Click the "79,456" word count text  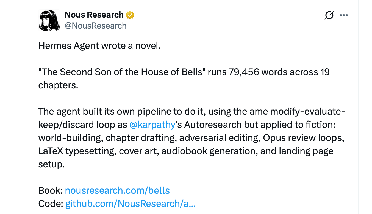point(244,72)
